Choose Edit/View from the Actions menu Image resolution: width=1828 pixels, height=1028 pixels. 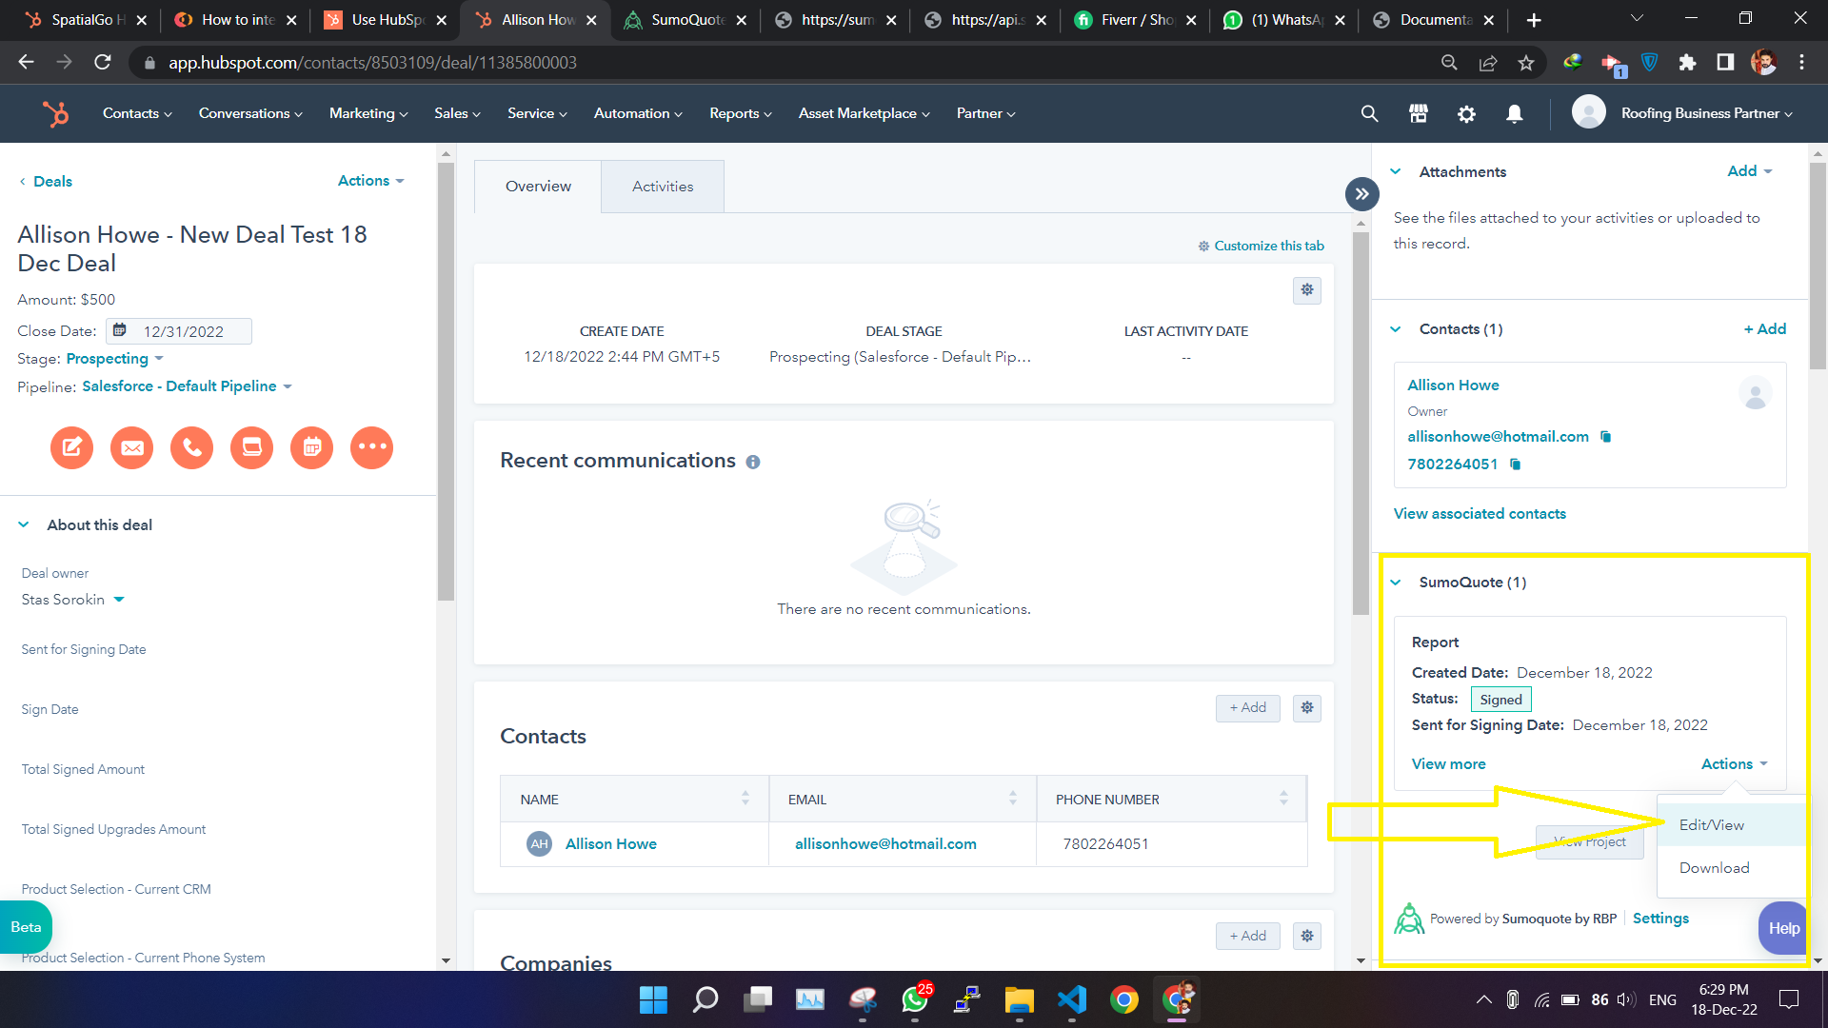click(x=1731, y=825)
